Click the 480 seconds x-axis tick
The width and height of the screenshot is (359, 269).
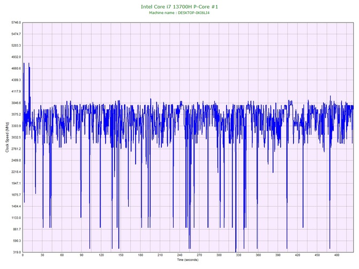[337, 255]
